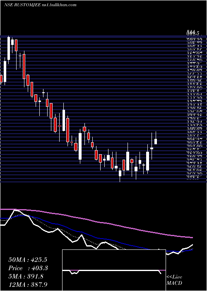Click the Price : 403.3 label
The image size is (207, 291).
[28, 268]
